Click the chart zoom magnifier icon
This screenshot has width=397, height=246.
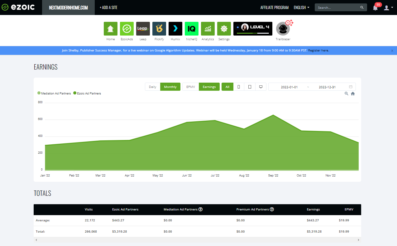point(346,94)
